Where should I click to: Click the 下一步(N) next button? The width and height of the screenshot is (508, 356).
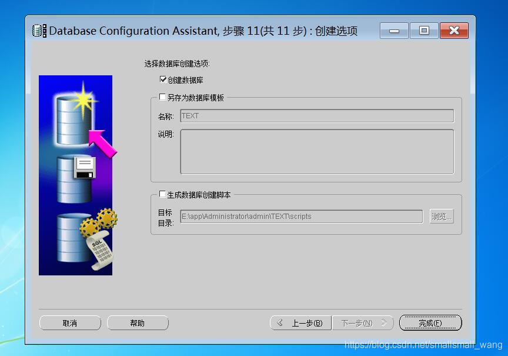[x=363, y=323]
